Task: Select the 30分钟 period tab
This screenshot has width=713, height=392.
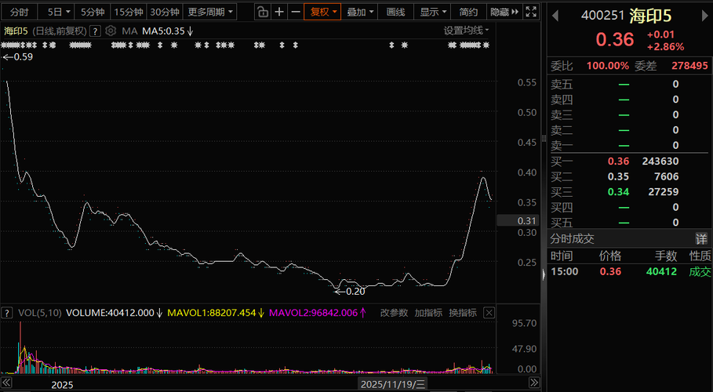Action: (x=165, y=12)
